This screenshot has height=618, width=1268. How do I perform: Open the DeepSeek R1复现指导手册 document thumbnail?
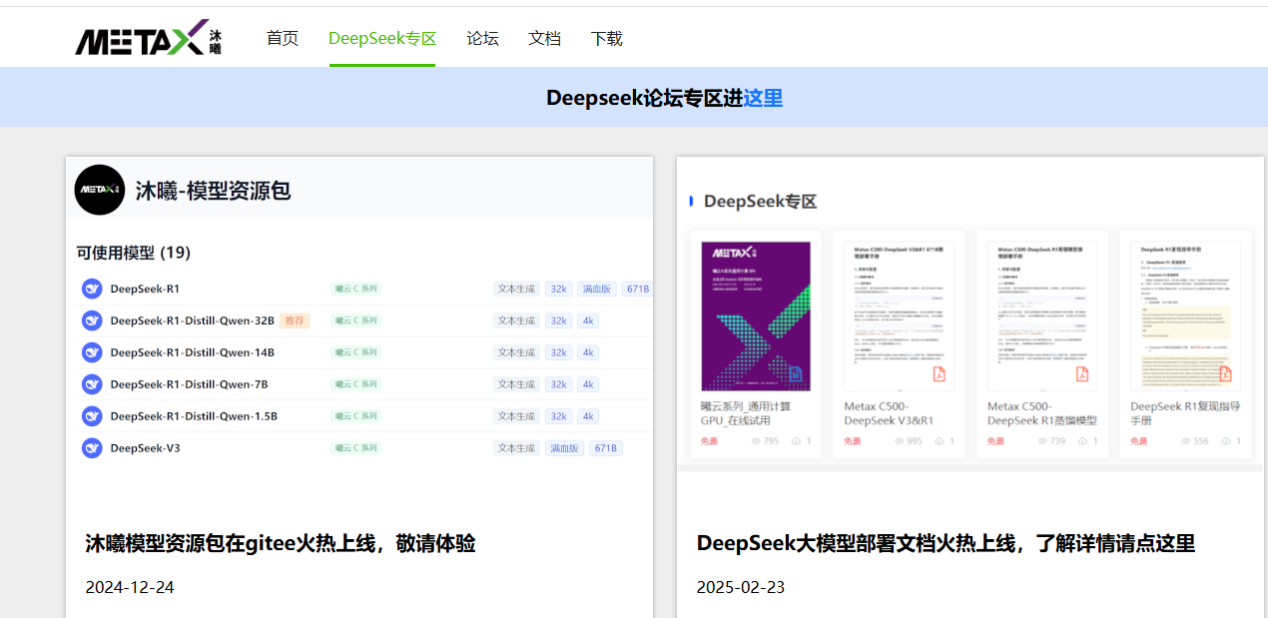[1185, 315]
